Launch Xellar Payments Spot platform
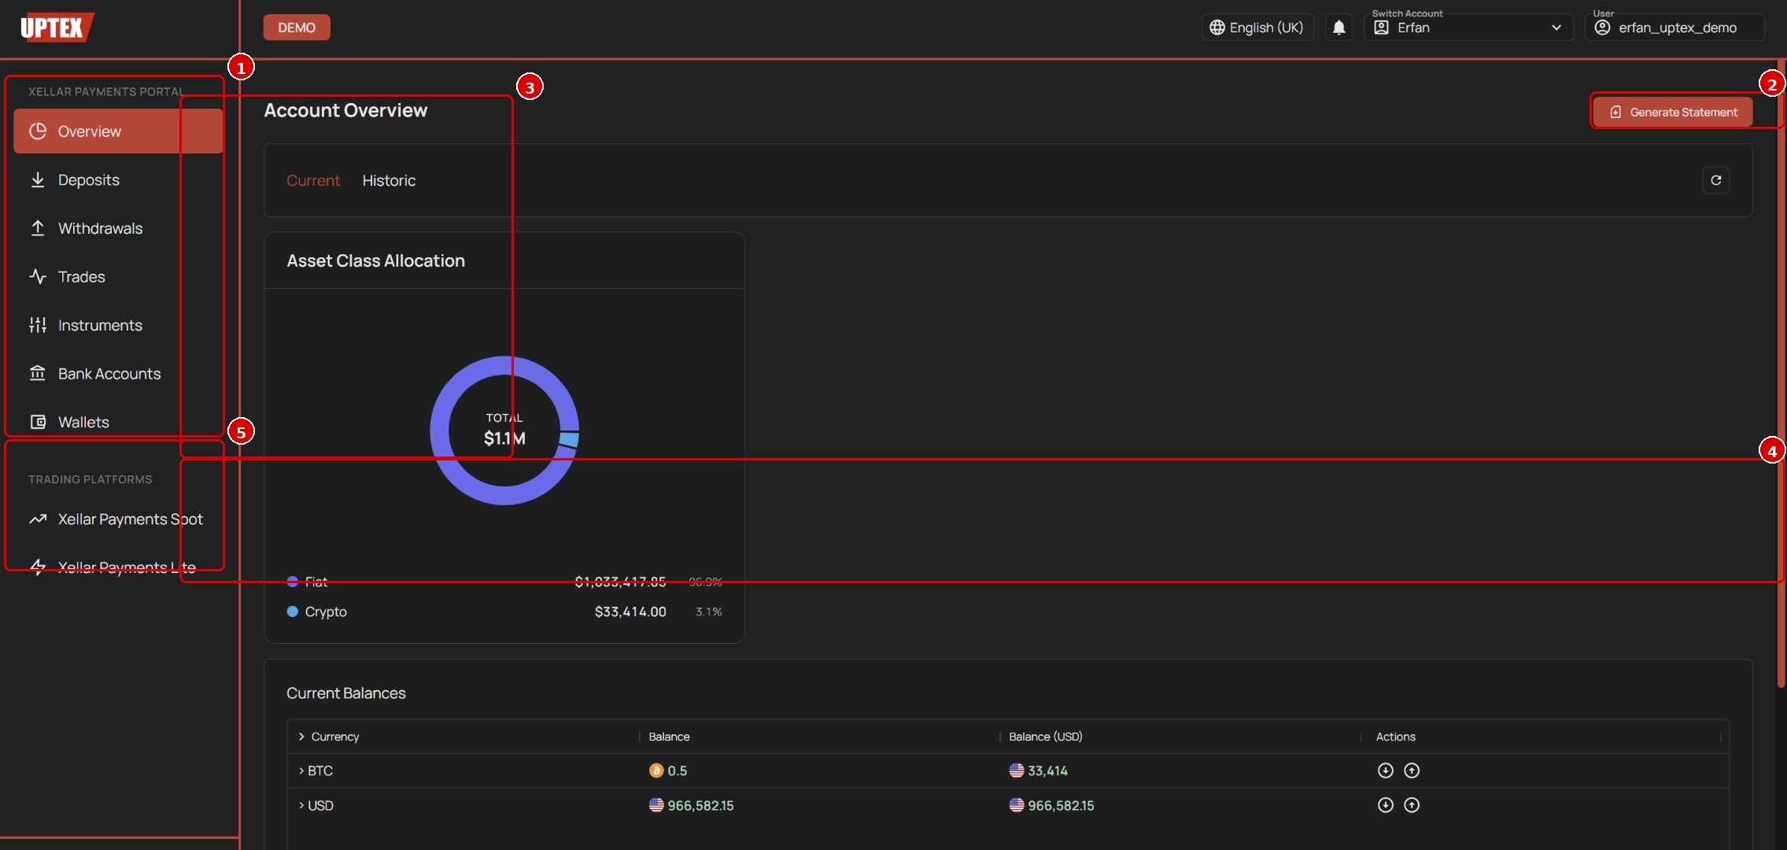This screenshot has width=1787, height=850. tap(118, 519)
